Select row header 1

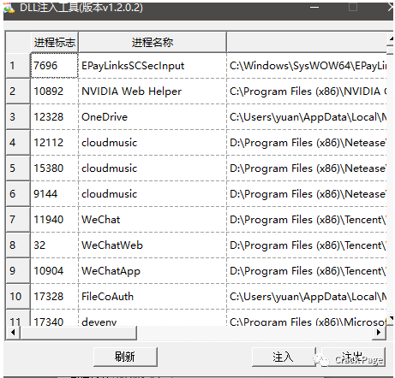point(18,66)
